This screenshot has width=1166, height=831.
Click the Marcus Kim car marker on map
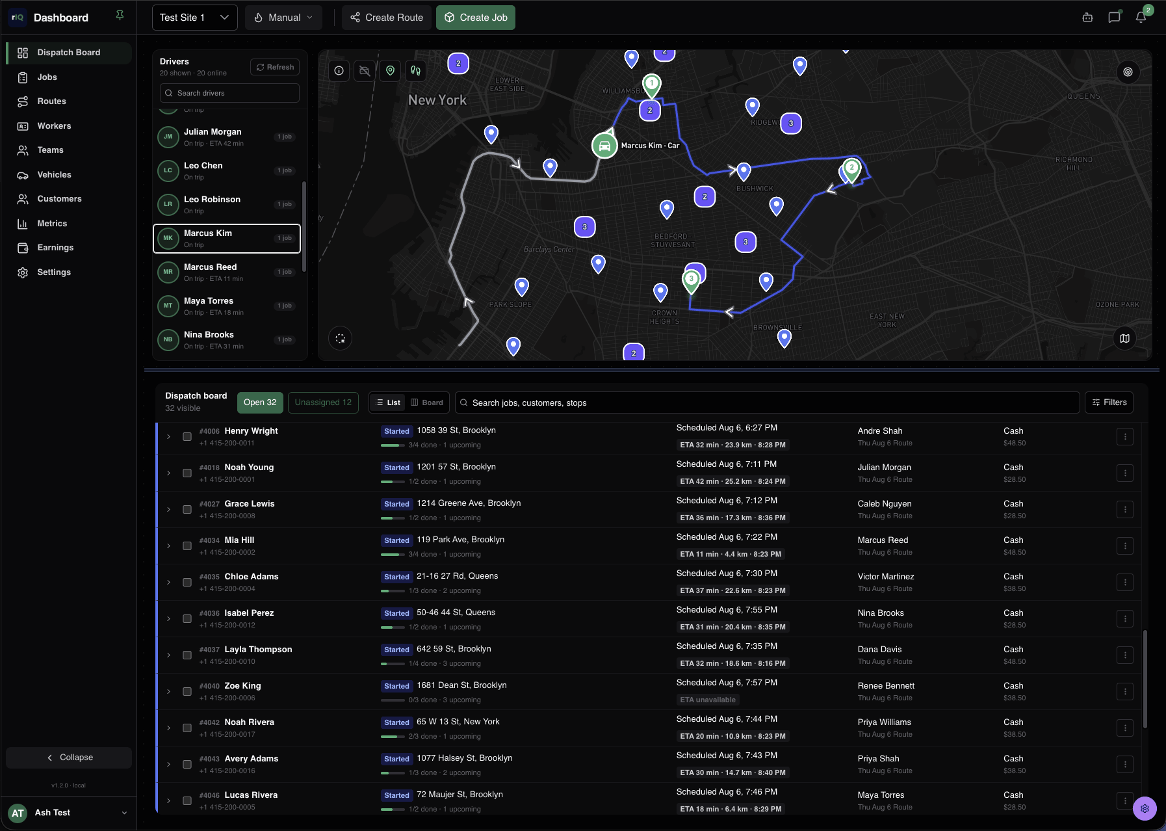point(604,146)
